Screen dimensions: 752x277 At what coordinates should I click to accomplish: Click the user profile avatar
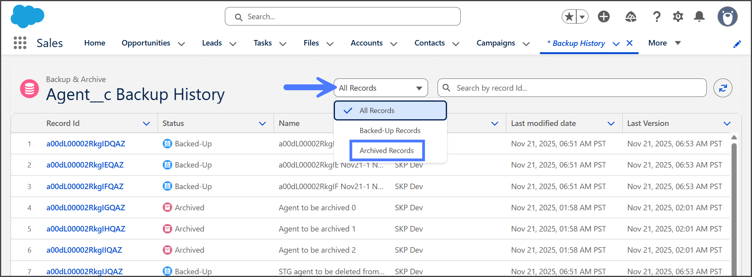click(727, 16)
